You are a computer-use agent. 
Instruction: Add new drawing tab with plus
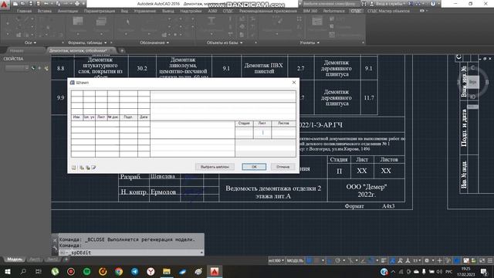(122, 50)
